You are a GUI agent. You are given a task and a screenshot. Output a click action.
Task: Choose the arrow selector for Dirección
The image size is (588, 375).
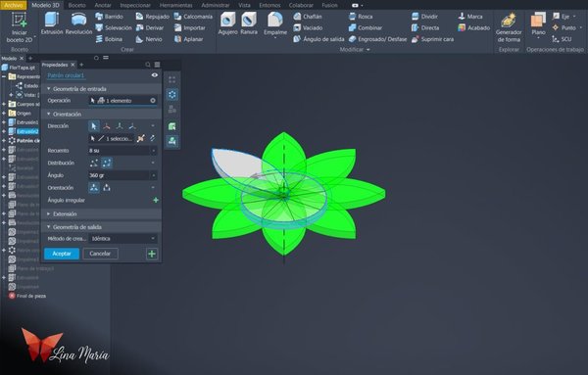click(94, 126)
